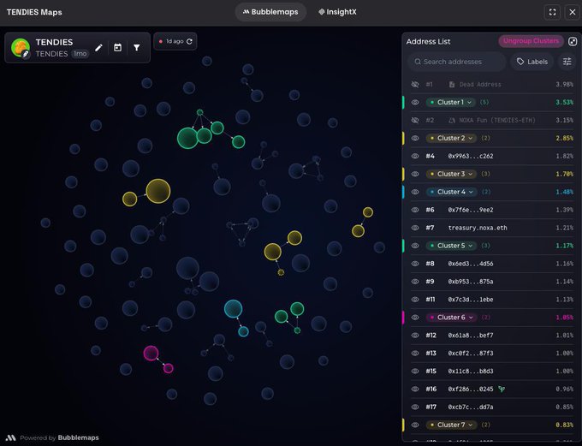
Task: Click the green sprout icon on #16
Action: (502, 389)
